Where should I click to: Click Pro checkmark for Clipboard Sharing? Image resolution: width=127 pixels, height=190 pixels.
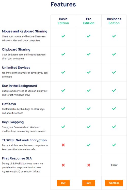point(89,54)
